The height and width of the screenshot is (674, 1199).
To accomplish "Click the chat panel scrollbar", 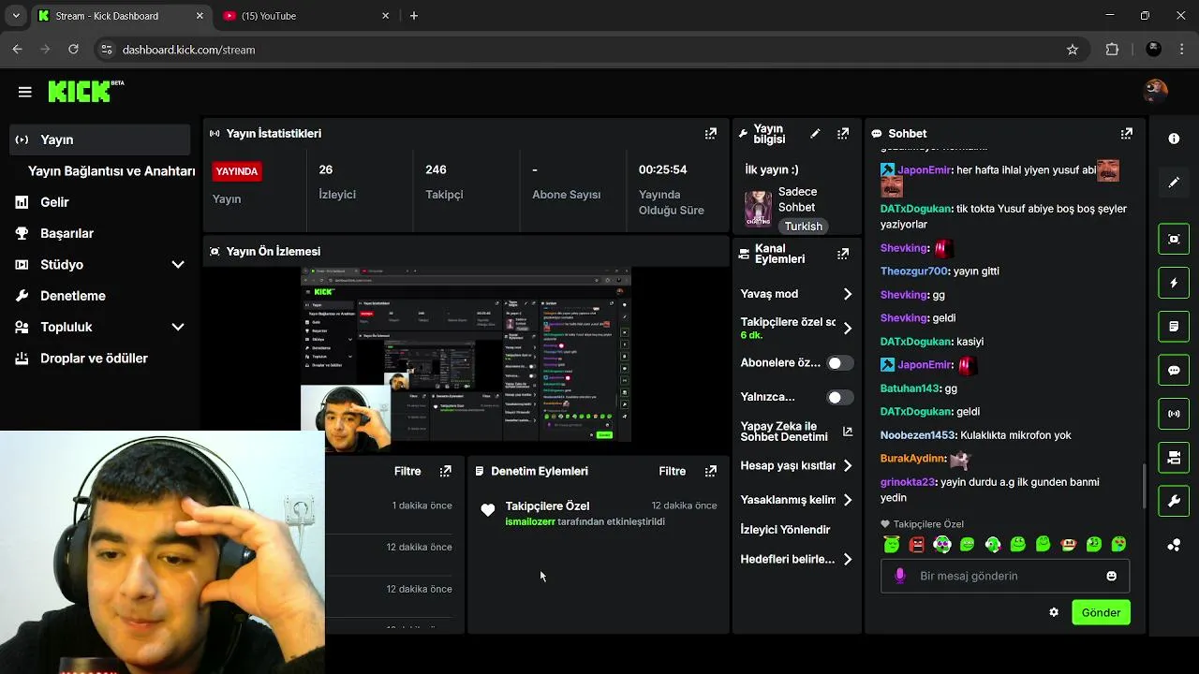I will (1142, 485).
